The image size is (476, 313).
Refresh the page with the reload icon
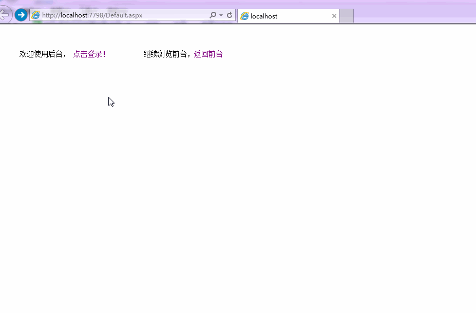[x=230, y=15]
